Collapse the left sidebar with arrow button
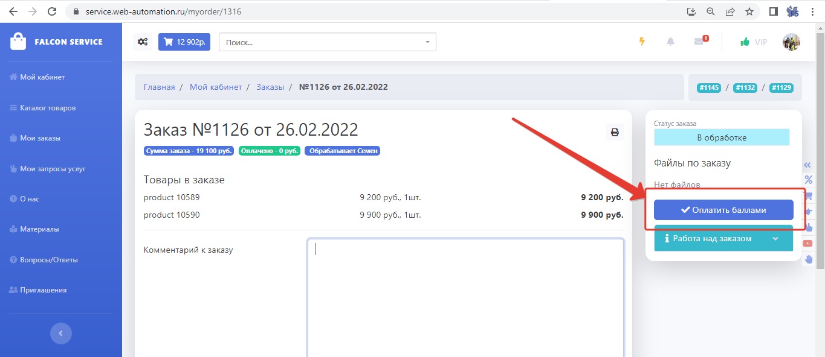The width and height of the screenshot is (825, 357). pyautogui.click(x=60, y=333)
